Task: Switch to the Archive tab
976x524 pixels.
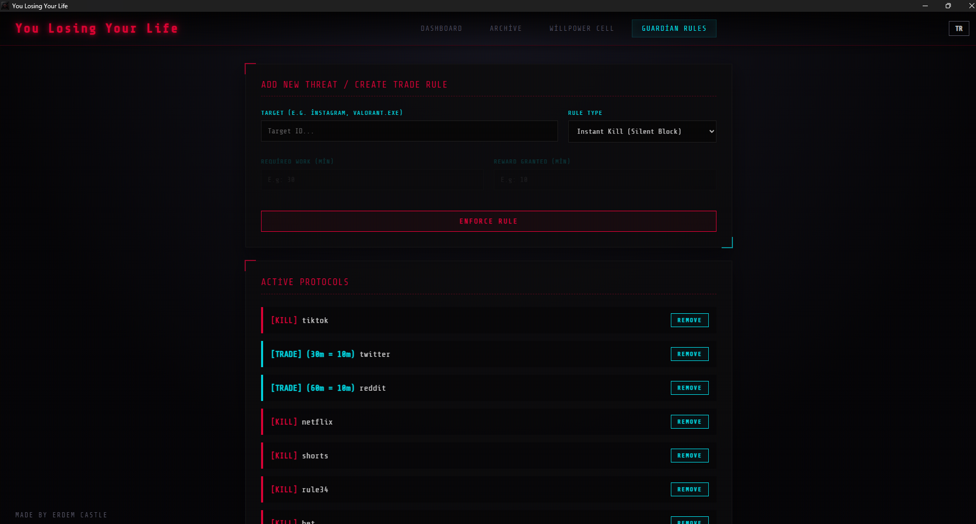Action: coord(506,29)
